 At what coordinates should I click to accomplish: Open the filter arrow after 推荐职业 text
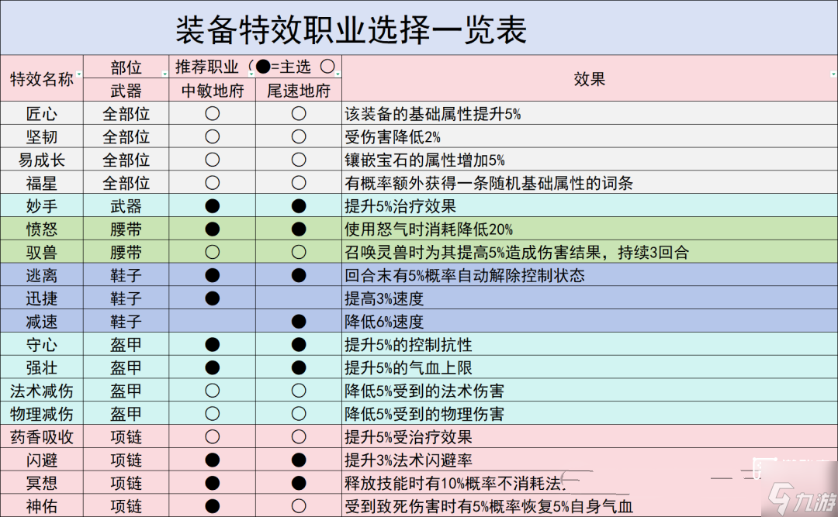pyautogui.click(x=251, y=74)
